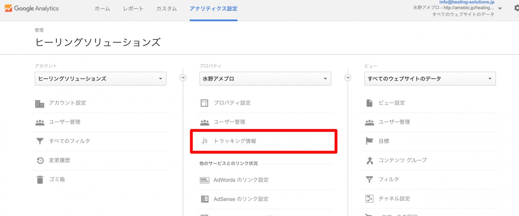
Task: Click the すべてのフィルタ funnel icon
Action: (40, 141)
